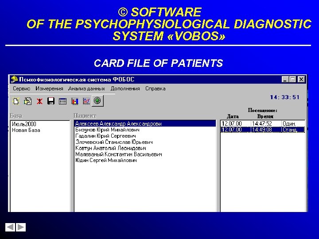Close the ФОБОС window
The height and width of the screenshot is (239, 319).
(301, 79)
